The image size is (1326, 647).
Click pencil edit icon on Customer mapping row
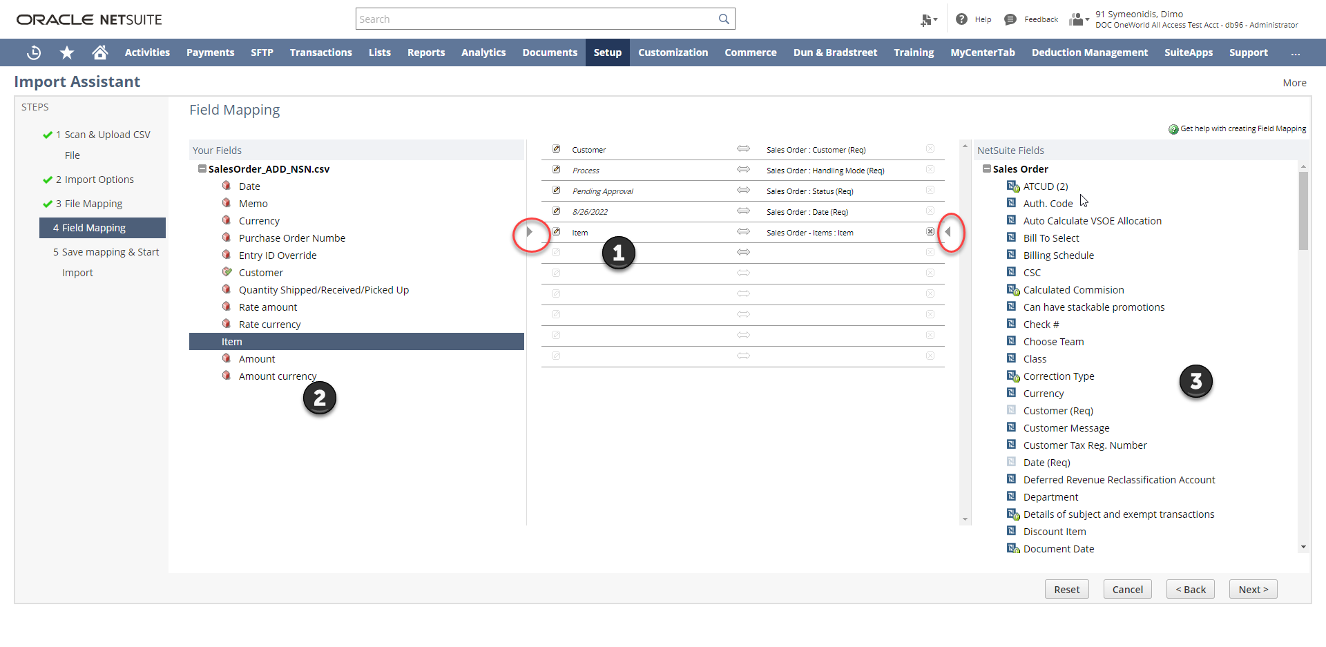click(x=556, y=149)
